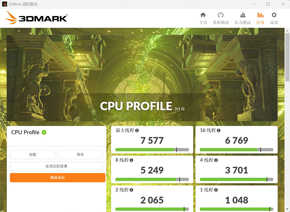290x212 pixels.
Task: Click the 8 线程 score progress bar
Action: tap(152, 179)
